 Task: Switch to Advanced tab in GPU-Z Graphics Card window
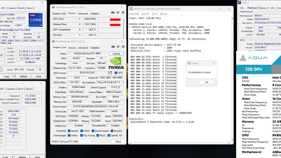pyautogui.click(x=83, y=48)
